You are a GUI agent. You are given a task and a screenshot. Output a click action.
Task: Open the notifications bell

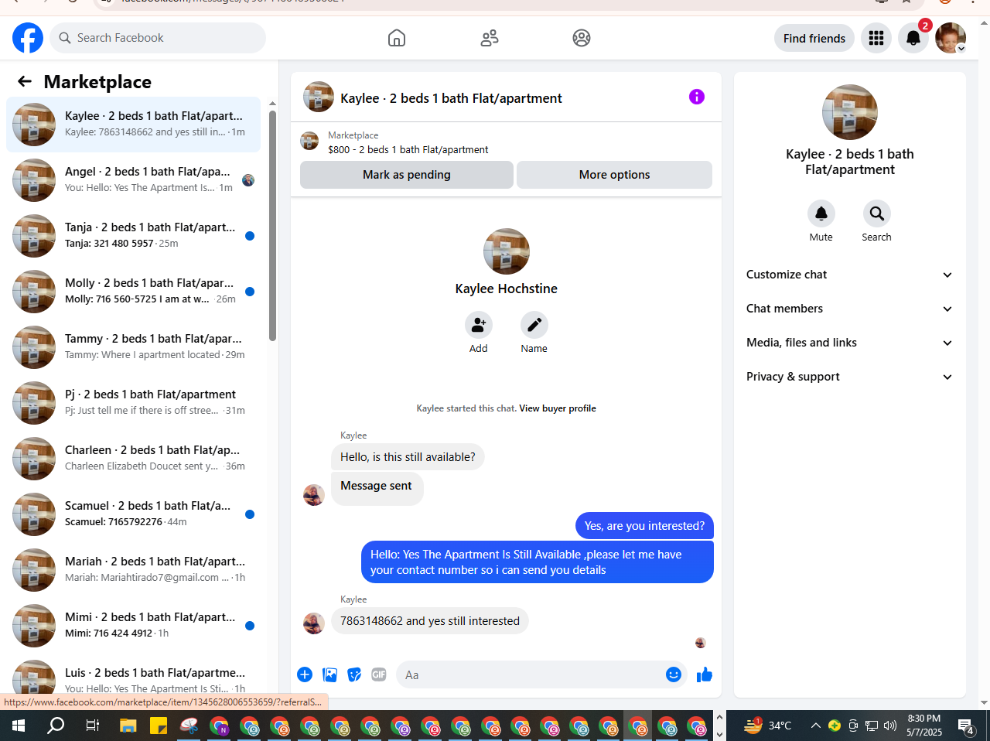[x=913, y=38]
